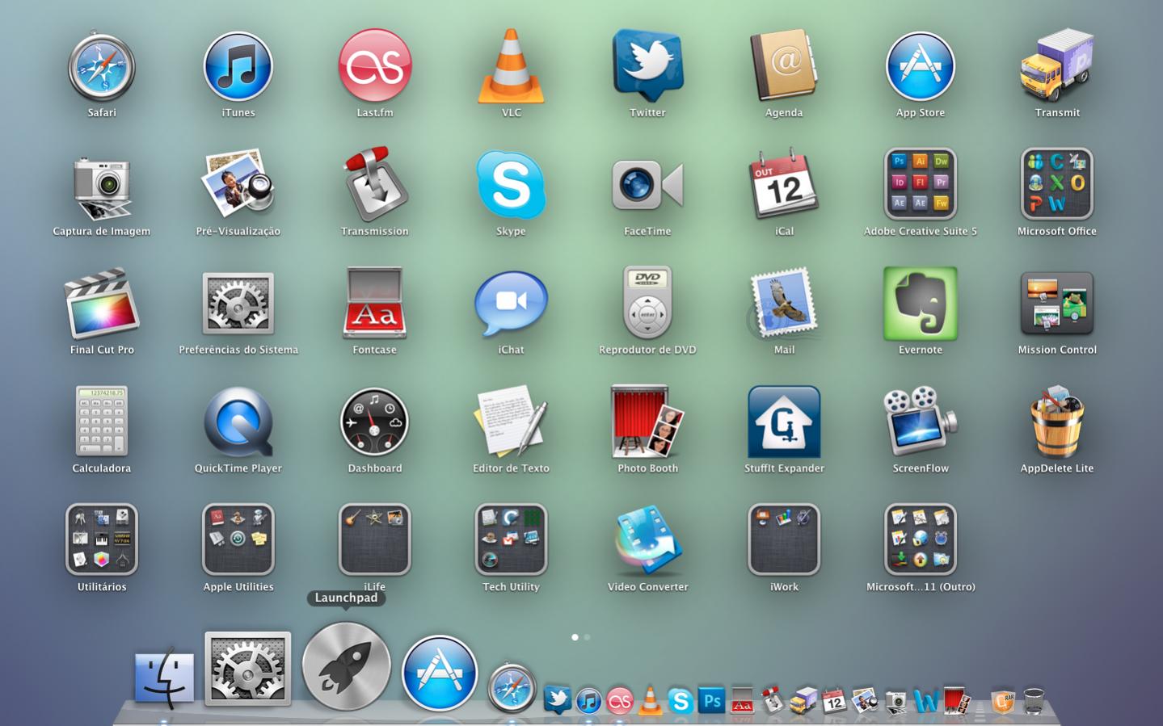
Task: Open Photo Booth from the Launchpad grid
Action: [x=647, y=422]
